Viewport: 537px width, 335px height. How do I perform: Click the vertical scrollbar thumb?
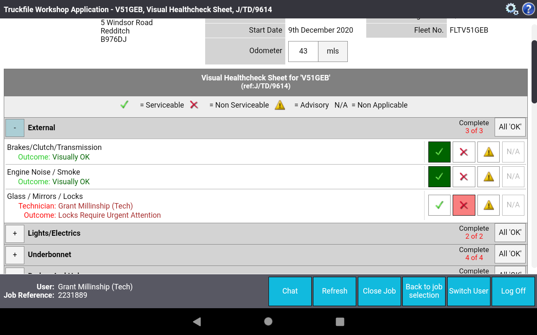click(534, 71)
